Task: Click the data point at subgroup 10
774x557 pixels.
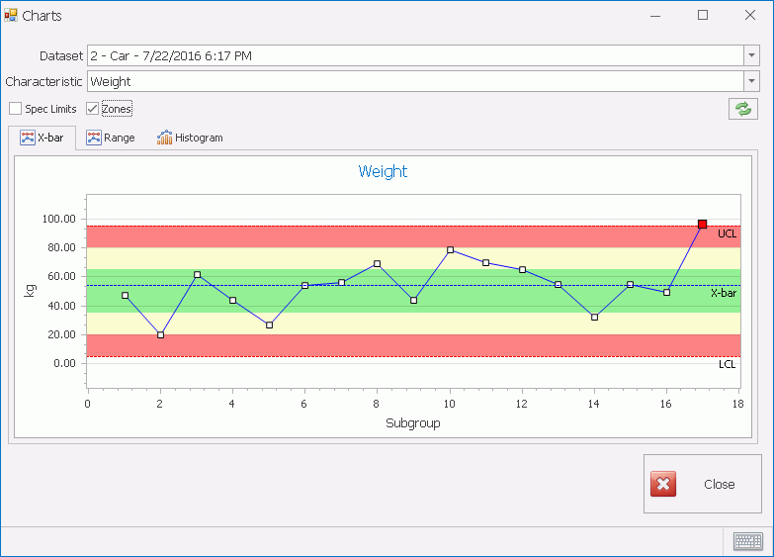Action: (x=450, y=249)
